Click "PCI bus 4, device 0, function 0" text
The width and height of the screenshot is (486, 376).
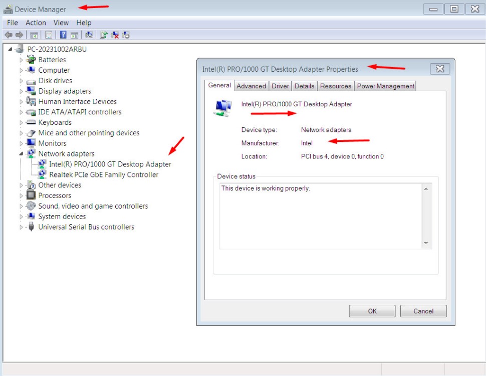[342, 156]
